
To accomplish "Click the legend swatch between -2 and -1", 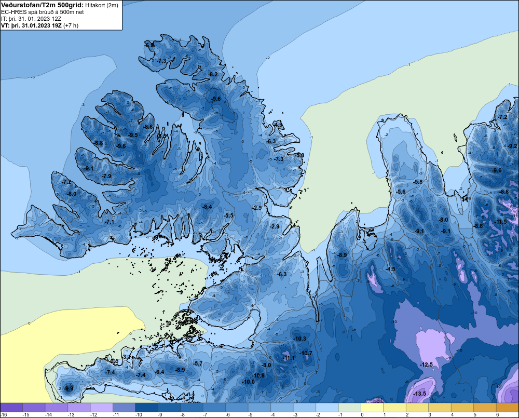I will tap(327, 408).
